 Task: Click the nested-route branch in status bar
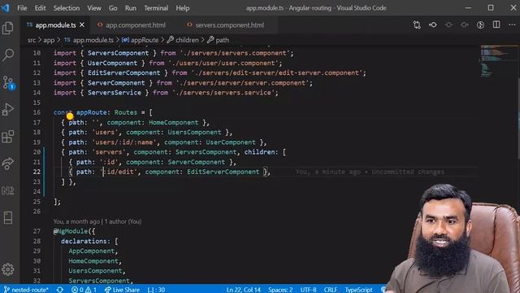26,290
